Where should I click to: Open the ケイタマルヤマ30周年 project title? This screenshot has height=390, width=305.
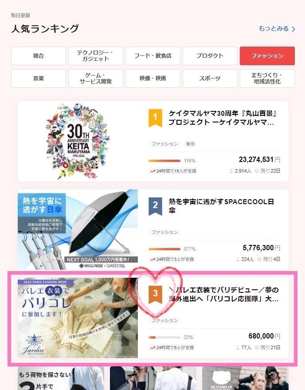tap(223, 118)
